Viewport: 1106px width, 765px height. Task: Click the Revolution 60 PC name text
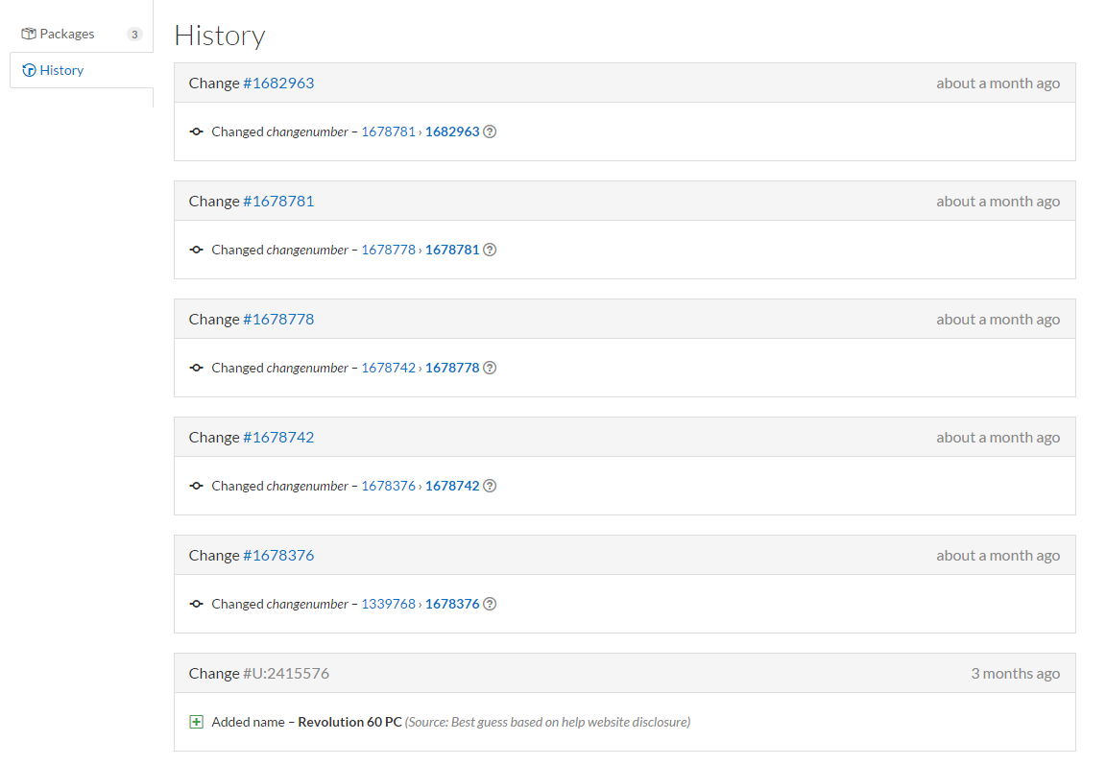click(x=349, y=722)
